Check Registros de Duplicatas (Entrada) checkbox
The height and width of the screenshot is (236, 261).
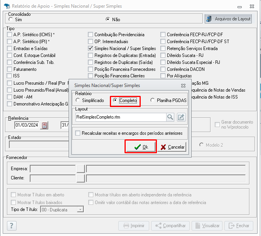[x=90, y=55]
